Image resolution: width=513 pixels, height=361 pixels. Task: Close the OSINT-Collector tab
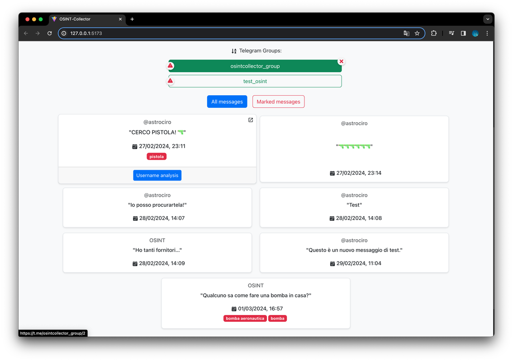coord(120,19)
